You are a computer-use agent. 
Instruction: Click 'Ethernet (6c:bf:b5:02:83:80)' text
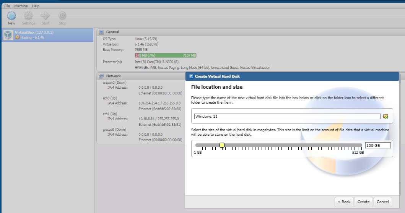tap(160, 109)
